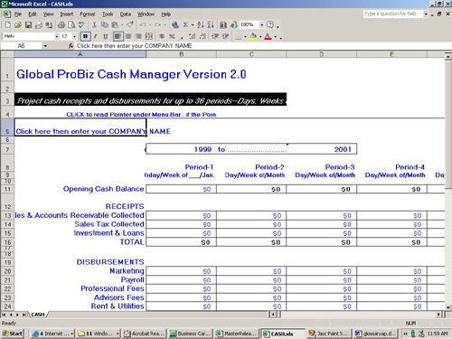This screenshot has height=339, width=452.
Task: Sort ascending A to Z
Action: click(201, 25)
